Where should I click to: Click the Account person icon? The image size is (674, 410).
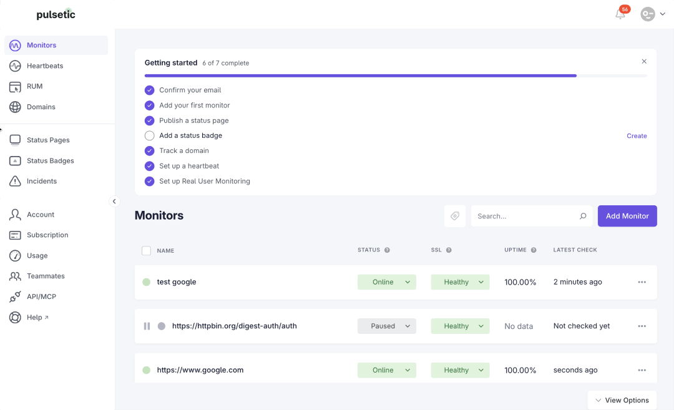point(15,215)
